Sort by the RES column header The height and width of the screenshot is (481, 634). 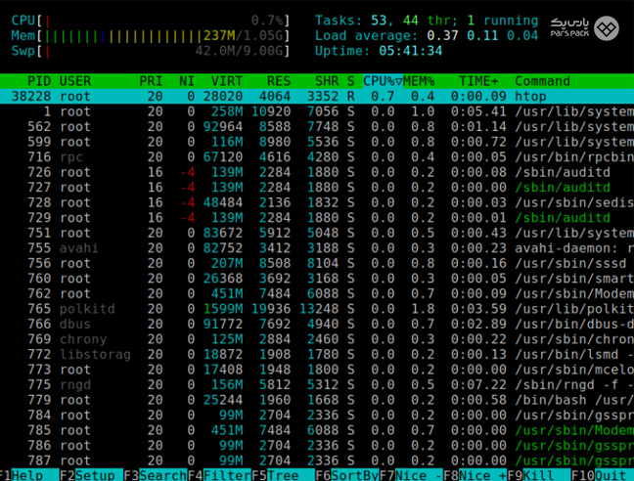279,81
